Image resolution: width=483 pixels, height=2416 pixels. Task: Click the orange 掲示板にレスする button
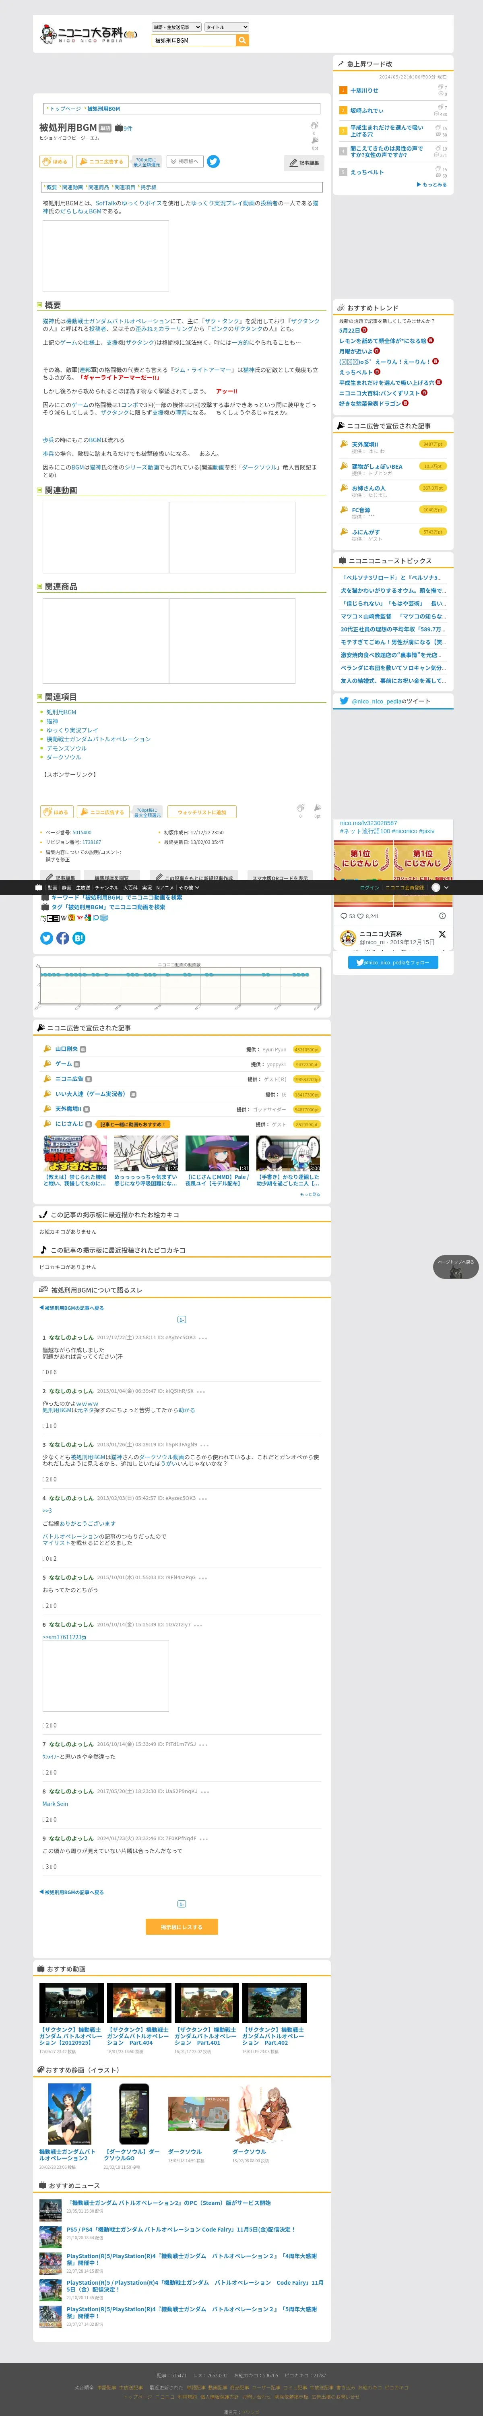point(182,1926)
